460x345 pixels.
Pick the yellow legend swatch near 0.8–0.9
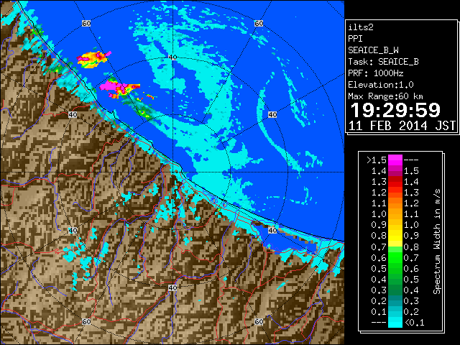click(x=395, y=236)
